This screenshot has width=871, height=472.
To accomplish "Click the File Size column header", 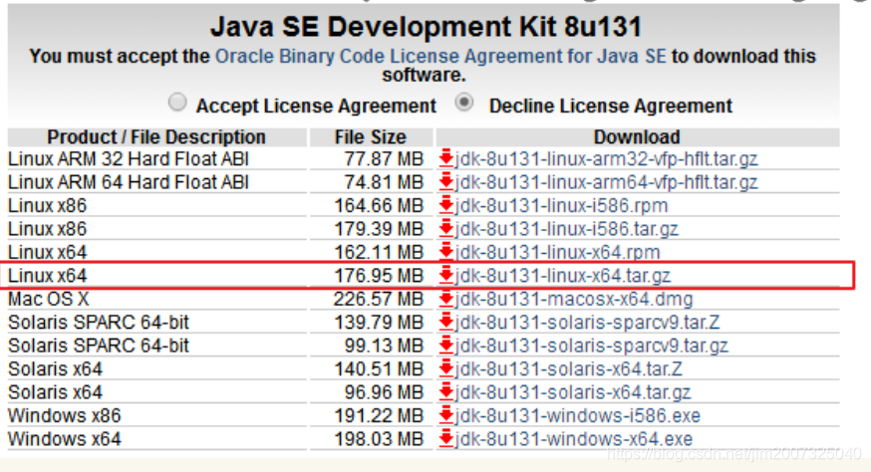I will coord(371,137).
